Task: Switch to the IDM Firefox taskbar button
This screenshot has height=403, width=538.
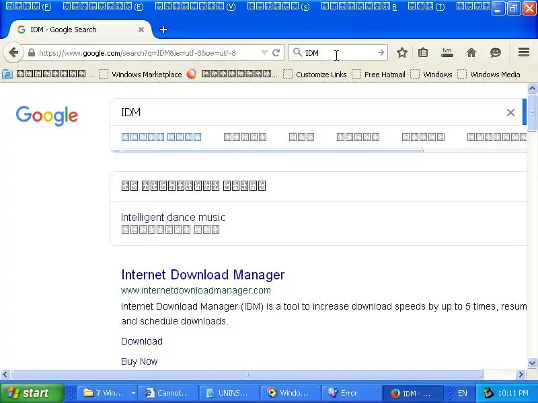Action: [412, 393]
